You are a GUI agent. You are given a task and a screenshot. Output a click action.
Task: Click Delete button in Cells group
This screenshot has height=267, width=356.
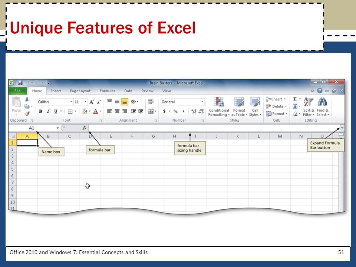pyautogui.click(x=276, y=106)
